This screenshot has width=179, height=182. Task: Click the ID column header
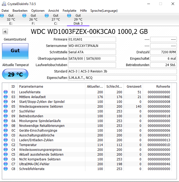(x=13, y=87)
